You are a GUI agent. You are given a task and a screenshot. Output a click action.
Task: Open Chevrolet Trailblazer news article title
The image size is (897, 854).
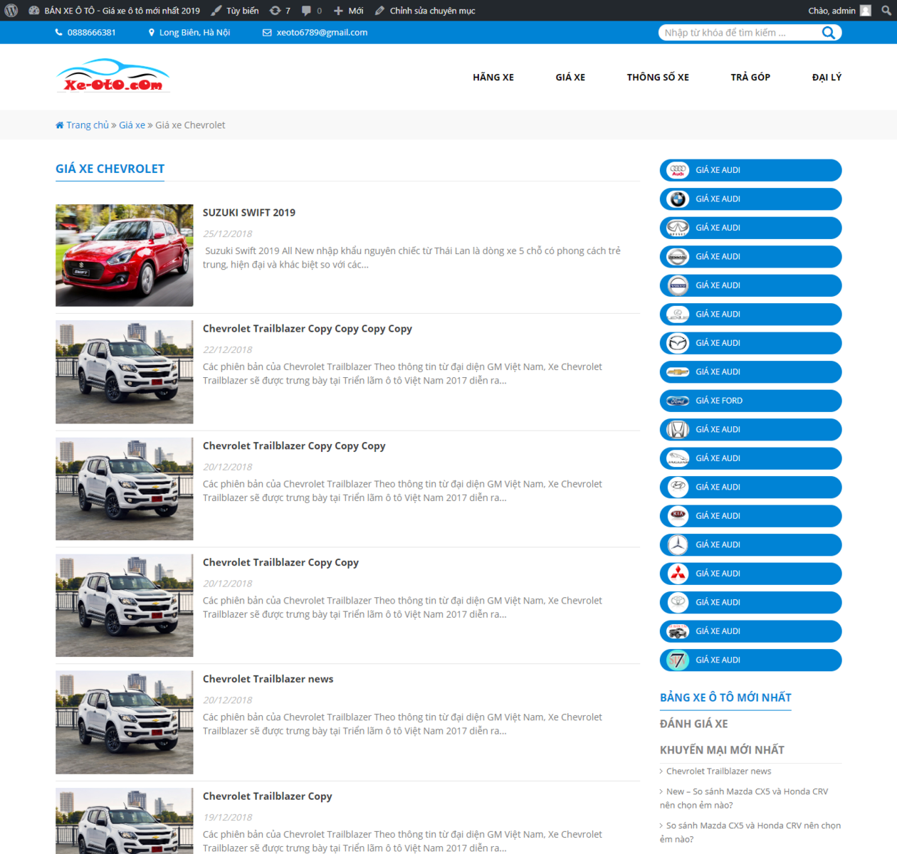(268, 679)
